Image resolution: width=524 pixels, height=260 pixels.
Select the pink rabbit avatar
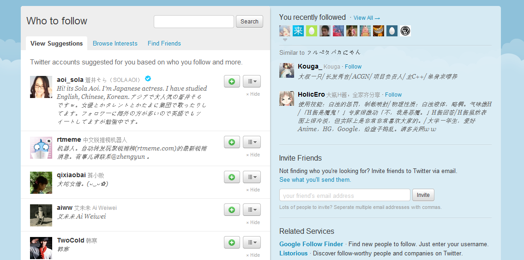click(365, 31)
